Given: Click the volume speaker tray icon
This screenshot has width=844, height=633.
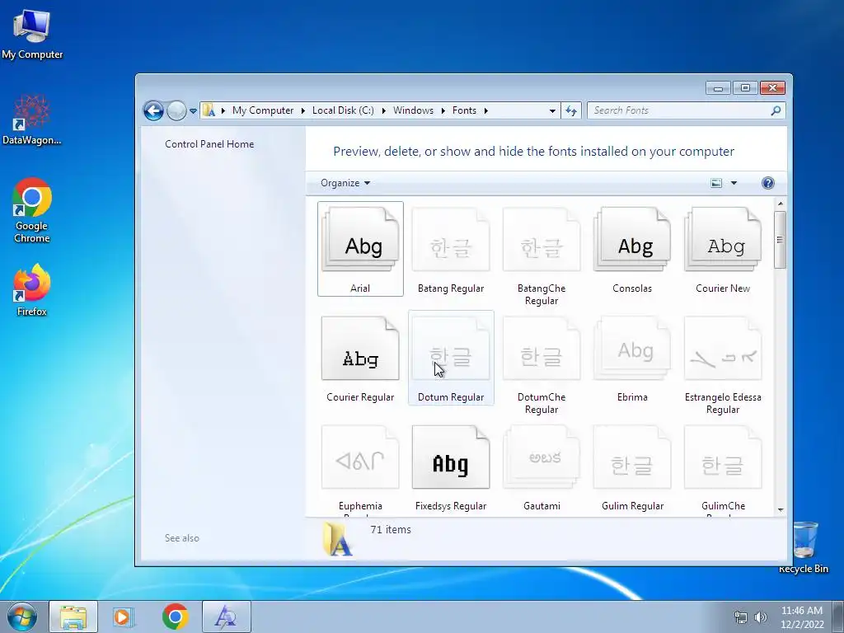Looking at the screenshot, I should coord(761,617).
